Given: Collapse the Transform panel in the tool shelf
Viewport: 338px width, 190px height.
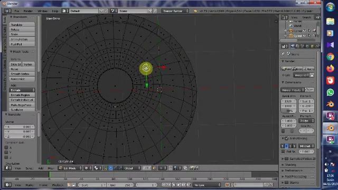Looking at the screenshot, I should point(11,17).
